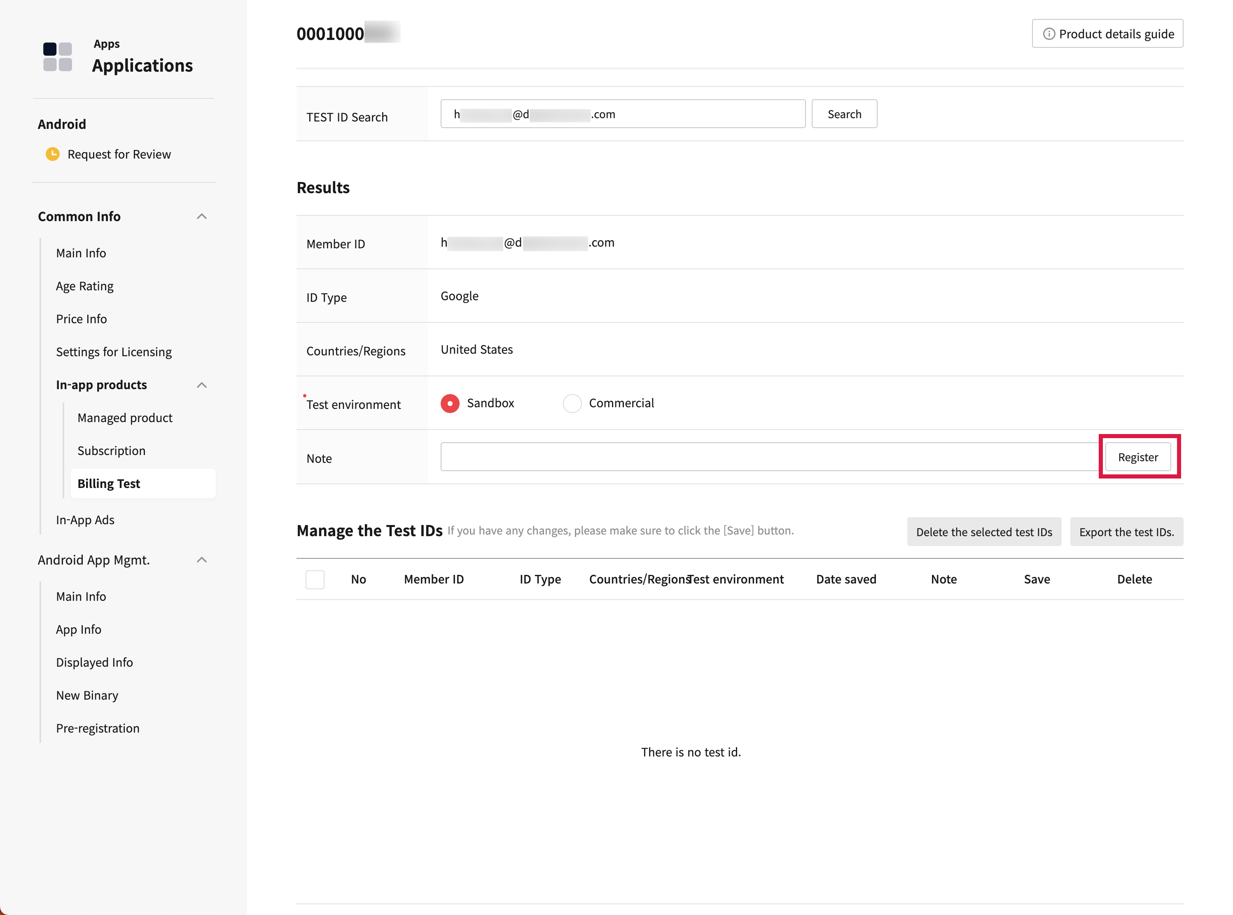Go to In-App Ads
Screen dimensions: 1233x915
85,520
